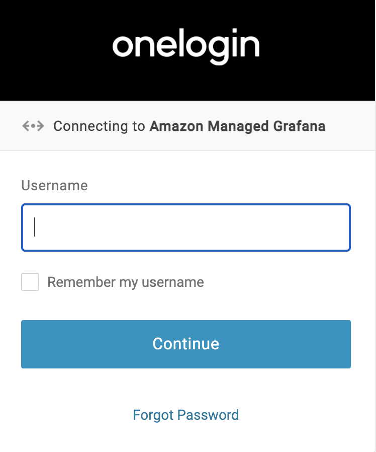The image size is (376, 452).
Task: Click the blinking cursor in the text field
Action: 34,227
